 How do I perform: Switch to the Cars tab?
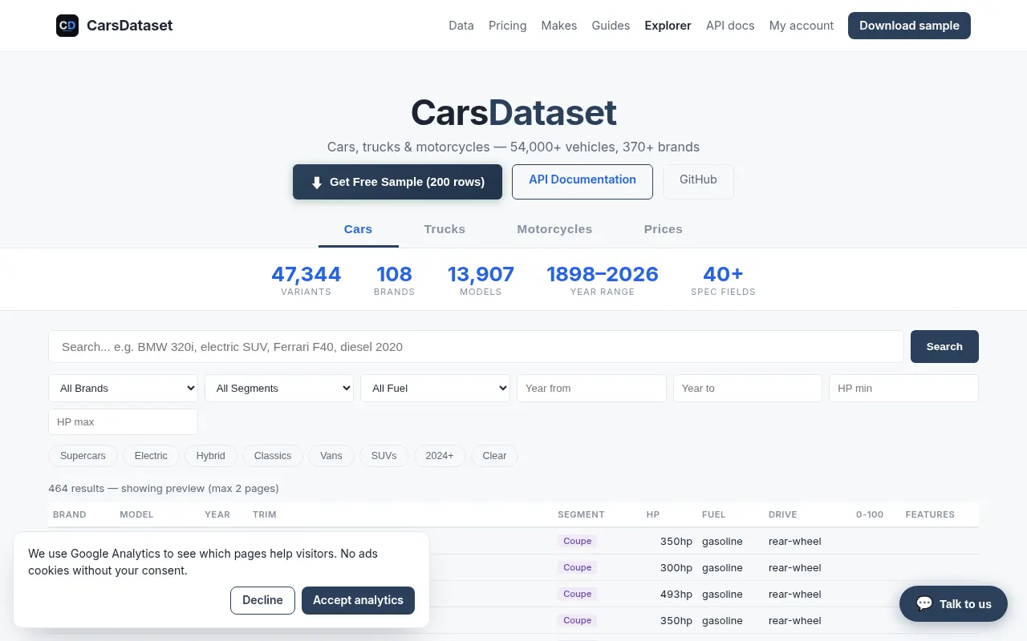[358, 229]
